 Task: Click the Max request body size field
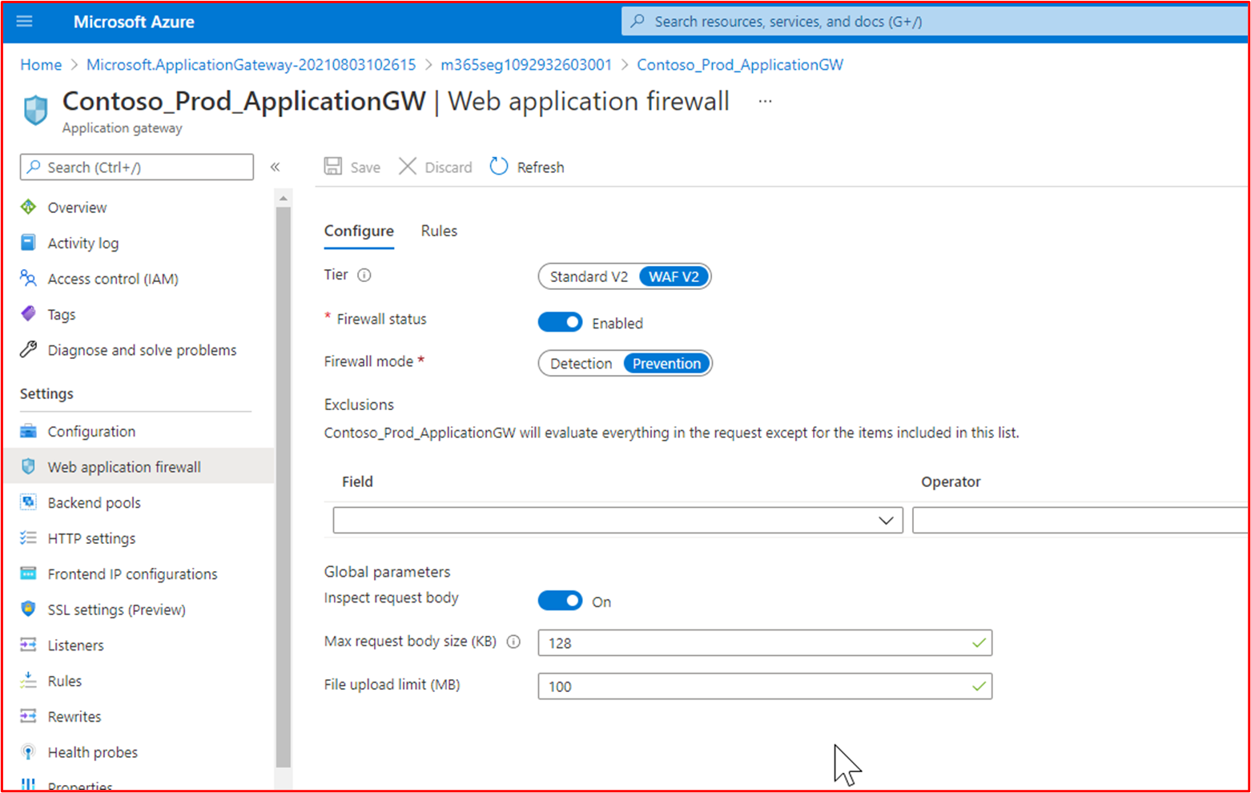pyautogui.click(x=765, y=642)
